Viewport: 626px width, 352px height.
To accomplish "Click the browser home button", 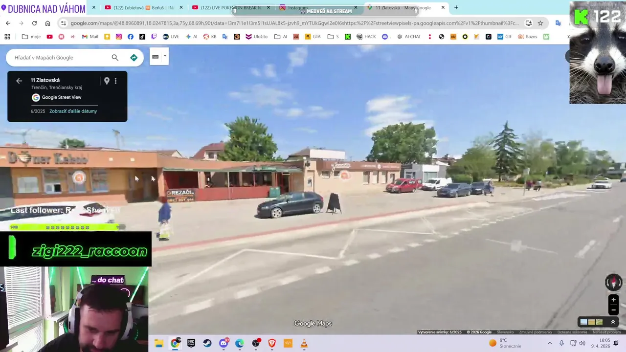I will (x=47, y=23).
